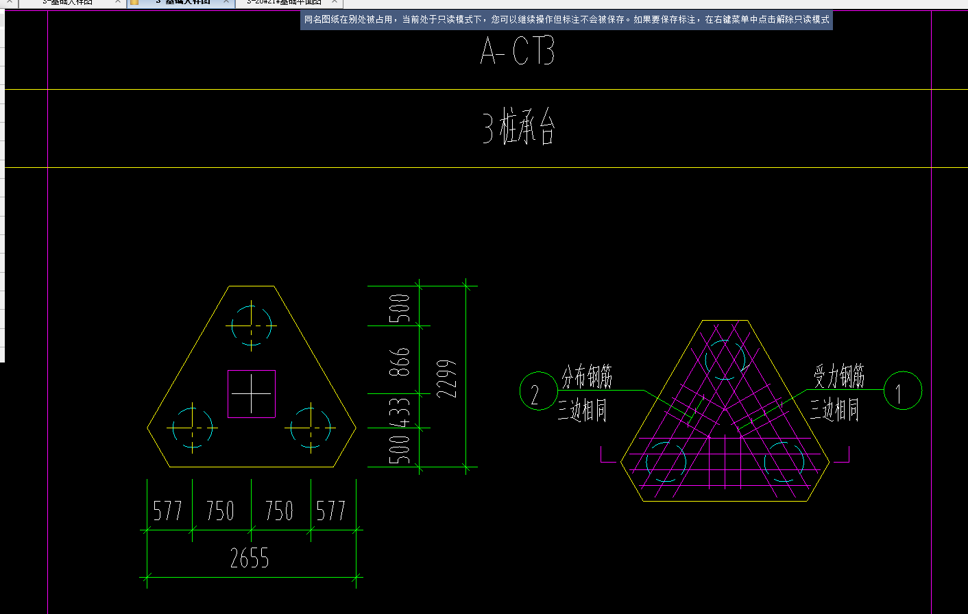Select the rightmost 577 dimension
This screenshot has width=968, height=614.
point(330,511)
